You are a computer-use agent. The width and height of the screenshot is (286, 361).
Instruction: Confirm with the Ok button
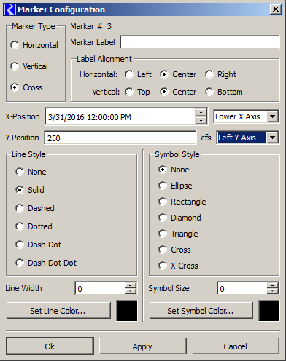click(50, 346)
